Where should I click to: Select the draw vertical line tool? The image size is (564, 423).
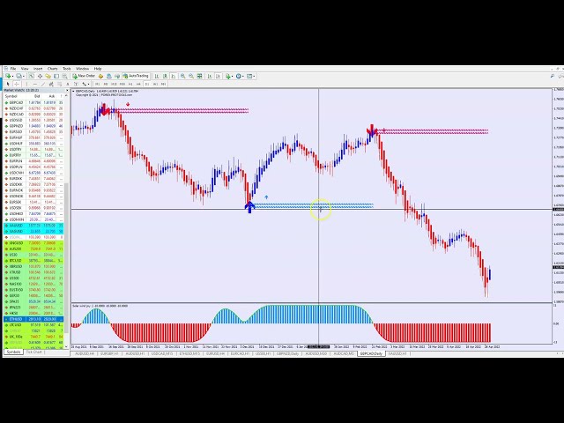pos(26,84)
